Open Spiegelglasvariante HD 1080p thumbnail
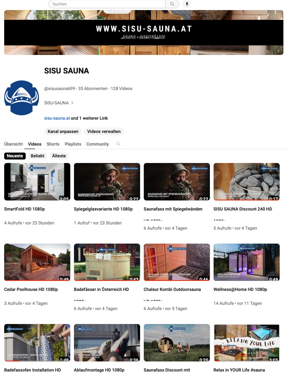This screenshot has width=288, height=377. 107,182
